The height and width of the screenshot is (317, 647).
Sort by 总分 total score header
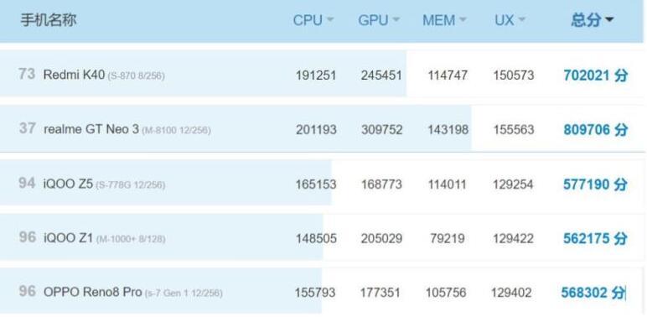click(x=593, y=20)
